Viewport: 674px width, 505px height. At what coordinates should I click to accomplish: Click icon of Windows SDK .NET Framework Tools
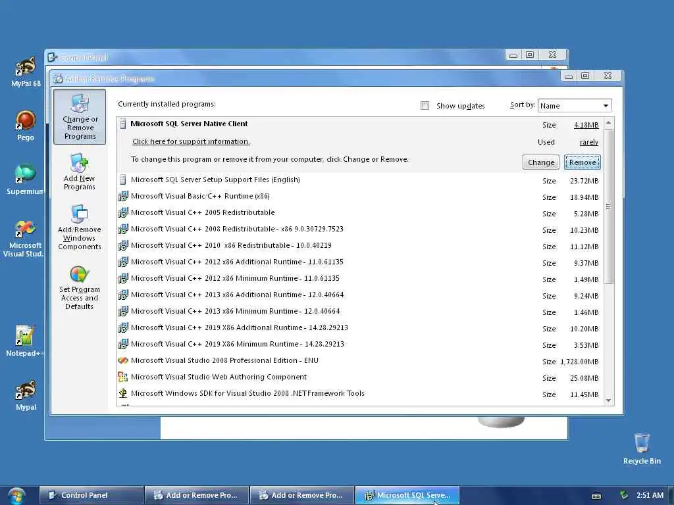(x=123, y=393)
